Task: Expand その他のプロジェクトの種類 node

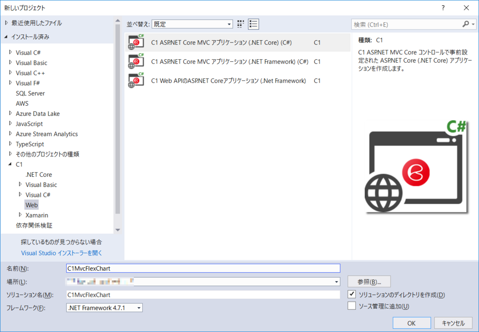Action: pyautogui.click(x=11, y=154)
